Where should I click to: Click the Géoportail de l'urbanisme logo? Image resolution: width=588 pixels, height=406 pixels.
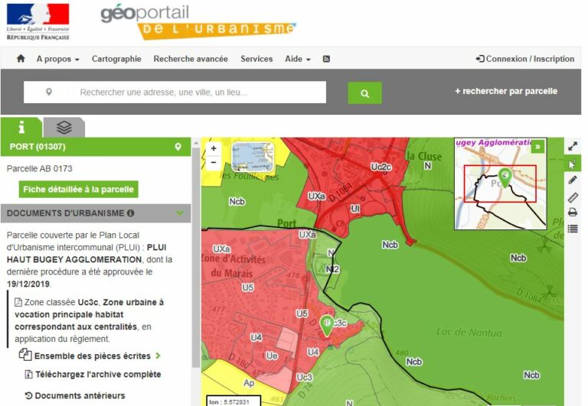(x=198, y=21)
